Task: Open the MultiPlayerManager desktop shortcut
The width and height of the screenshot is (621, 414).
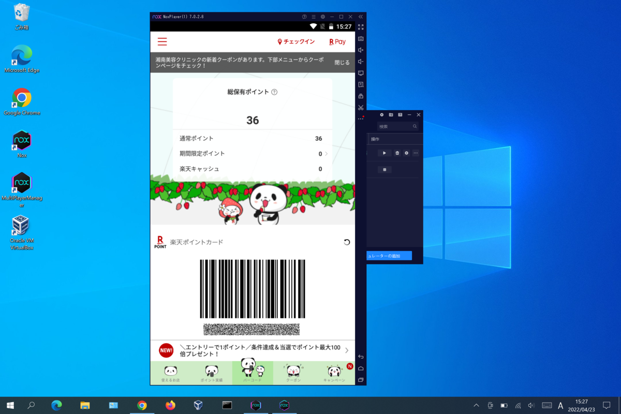Action: (22, 190)
